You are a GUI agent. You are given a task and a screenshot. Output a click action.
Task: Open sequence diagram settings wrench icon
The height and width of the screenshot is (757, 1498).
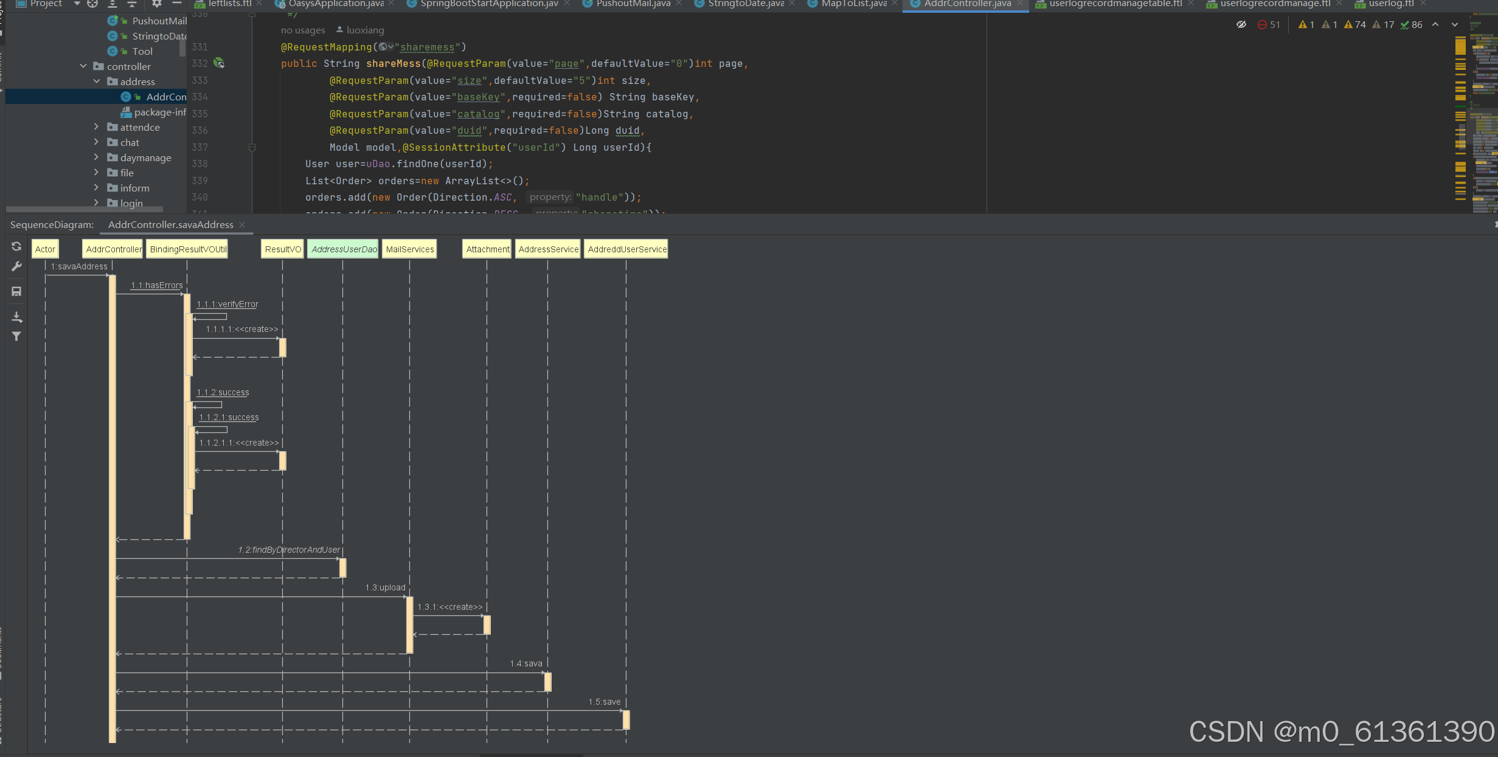pos(16,266)
